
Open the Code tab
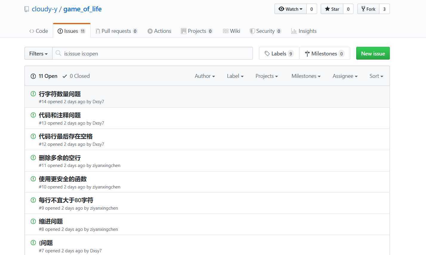pyautogui.click(x=38, y=31)
